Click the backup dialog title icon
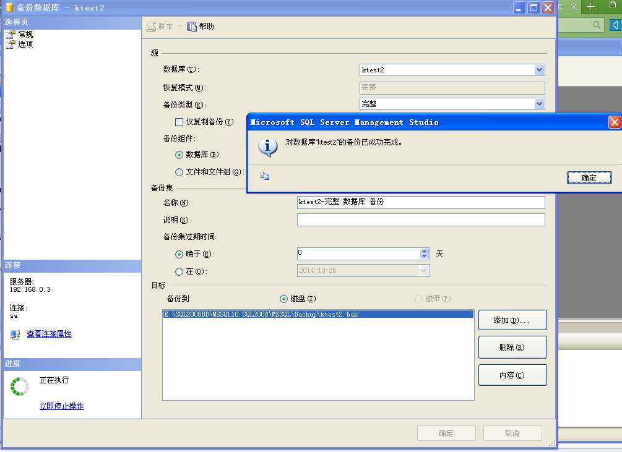Image resolution: width=622 pixels, height=452 pixels. (x=9, y=7)
